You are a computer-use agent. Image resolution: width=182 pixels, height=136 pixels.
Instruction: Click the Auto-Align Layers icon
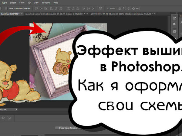click(101, 8)
